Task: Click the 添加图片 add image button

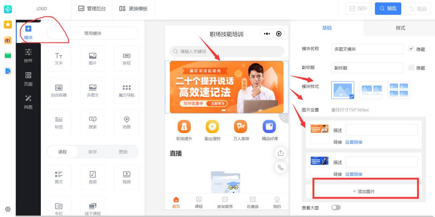Action: pos(364,191)
